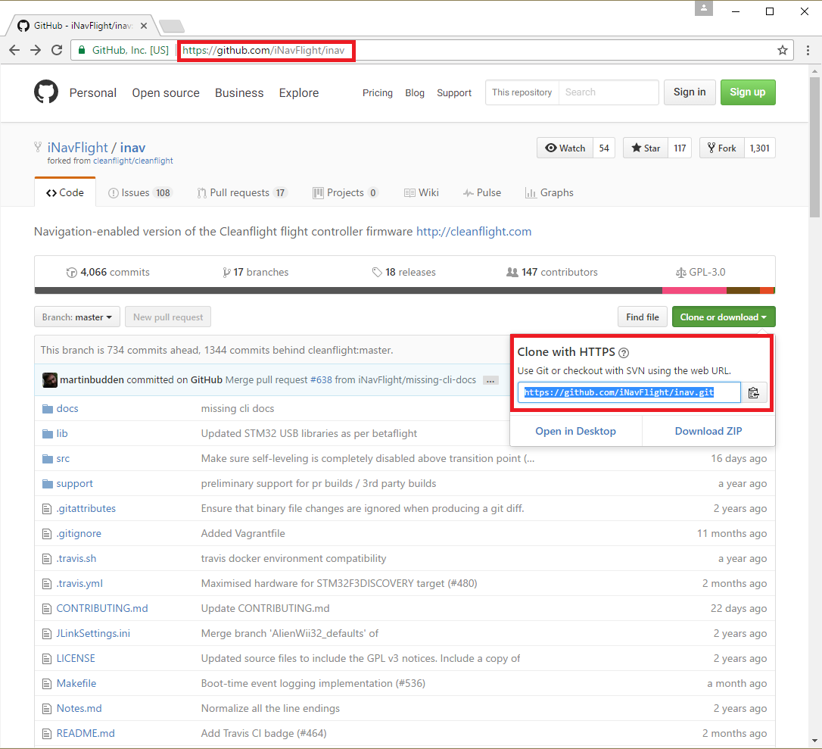This screenshot has width=822, height=749.
Task: Open the Graphs tab
Action: (550, 192)
